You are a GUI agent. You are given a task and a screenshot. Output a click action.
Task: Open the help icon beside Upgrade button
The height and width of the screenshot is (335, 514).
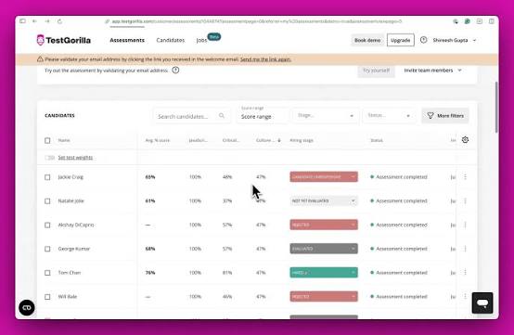423,40
